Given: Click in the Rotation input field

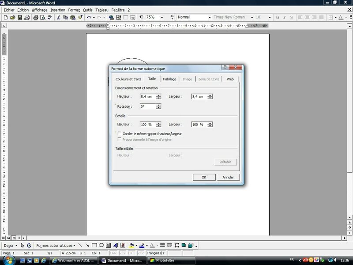Looking at the screenshot, I should coord(147,106).
